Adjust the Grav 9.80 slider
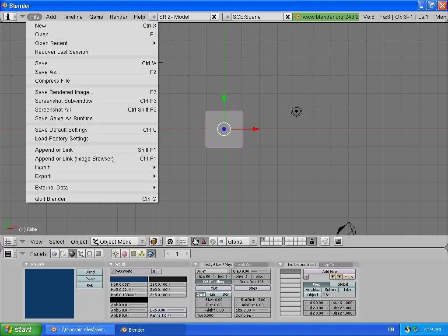 251,271
